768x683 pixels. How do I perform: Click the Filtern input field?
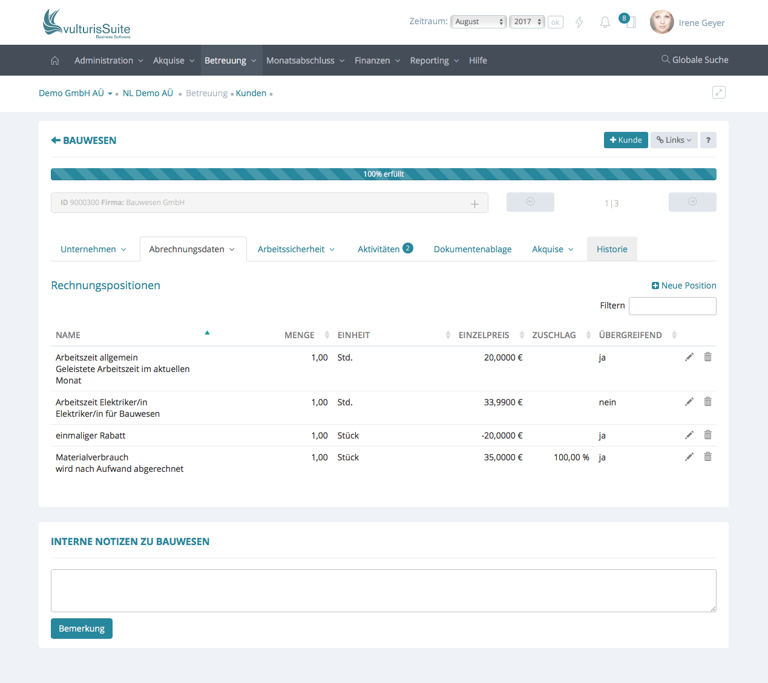pos(672,306)
